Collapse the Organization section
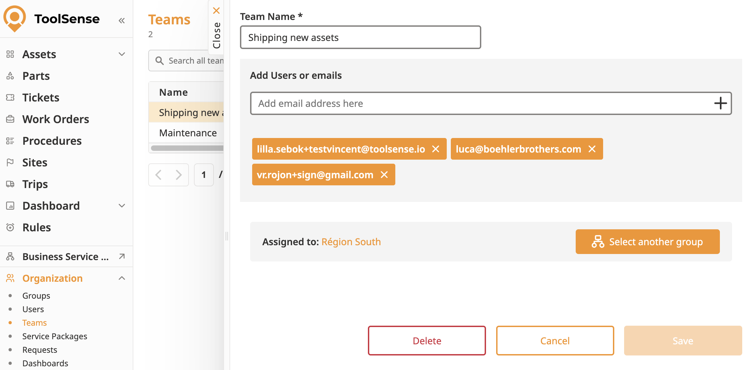750x370 pixels. pos(122,278)
